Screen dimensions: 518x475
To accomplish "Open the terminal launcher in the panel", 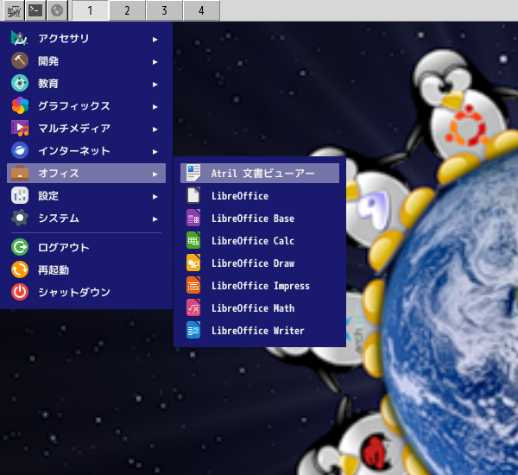I will (35, 10).
